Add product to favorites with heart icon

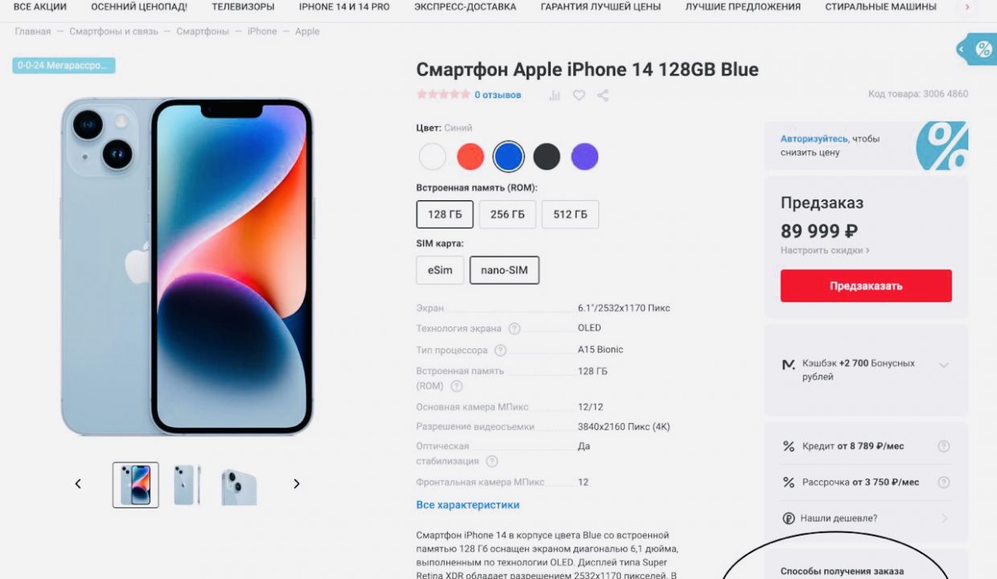click(x=579, y=95)
